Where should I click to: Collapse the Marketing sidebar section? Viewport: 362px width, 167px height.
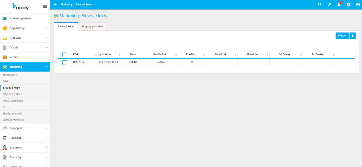click(25, 67)
